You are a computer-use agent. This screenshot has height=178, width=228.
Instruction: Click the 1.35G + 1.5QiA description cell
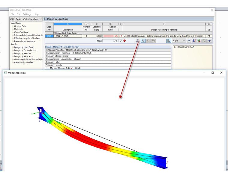pos(68,36)
